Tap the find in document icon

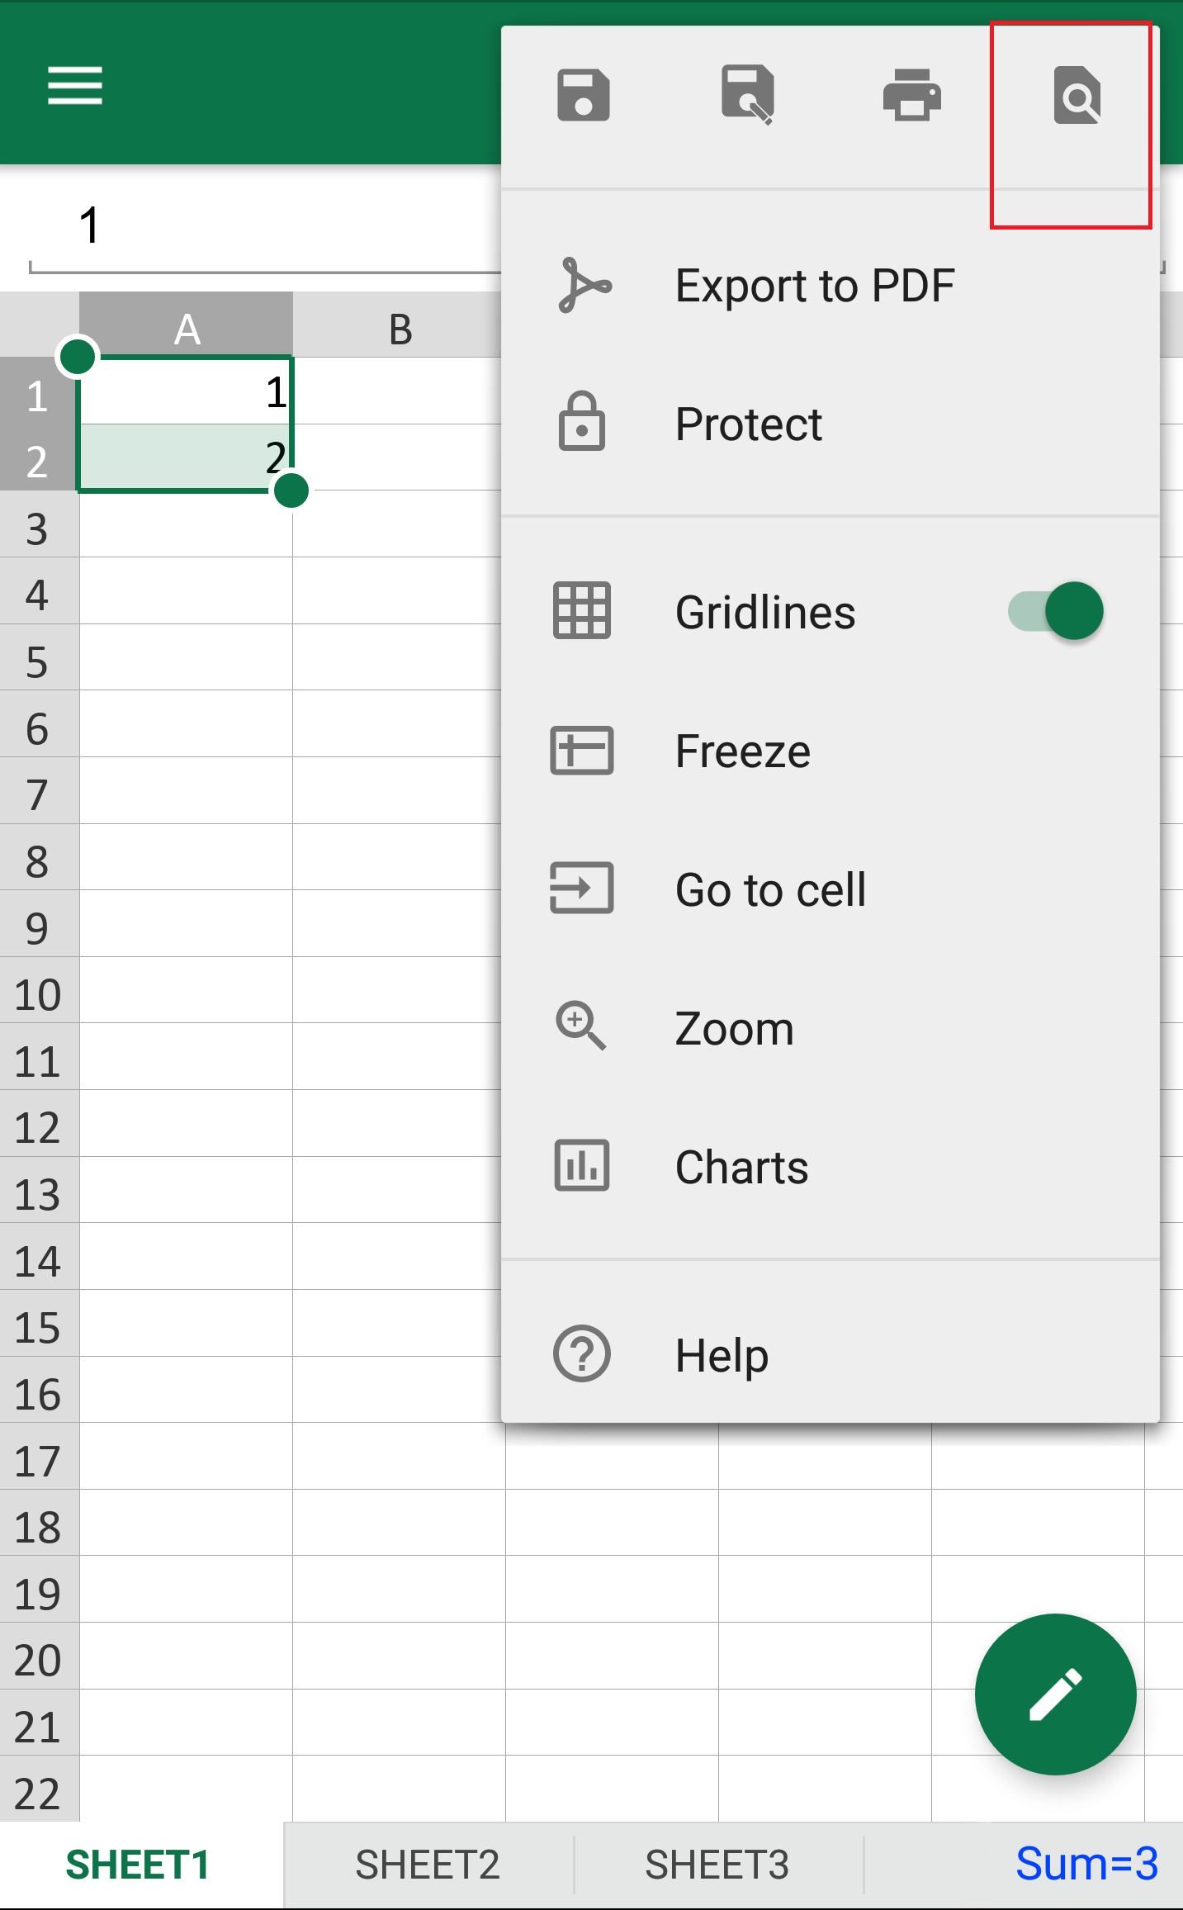click(1077, 96)
